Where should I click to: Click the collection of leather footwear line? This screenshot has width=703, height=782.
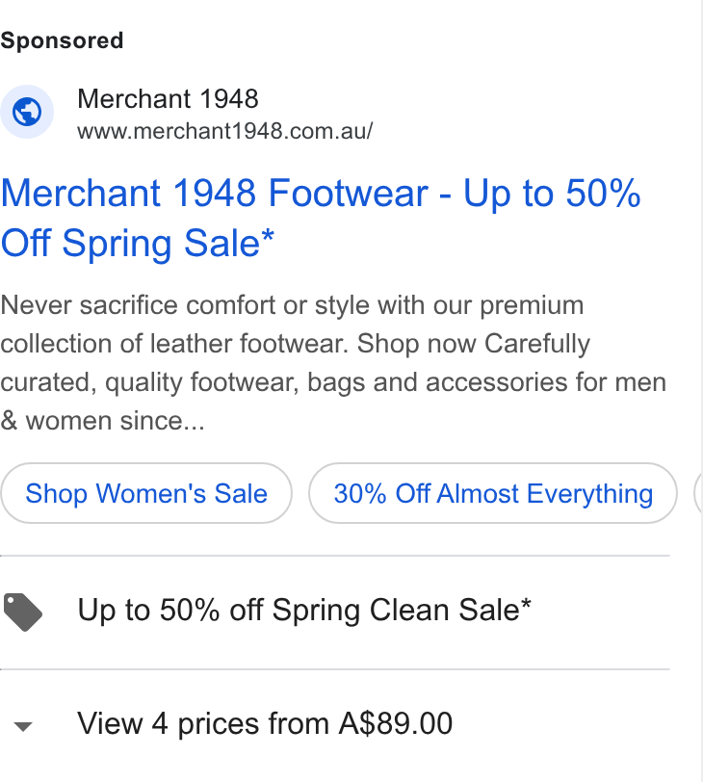tap(174, 344)
